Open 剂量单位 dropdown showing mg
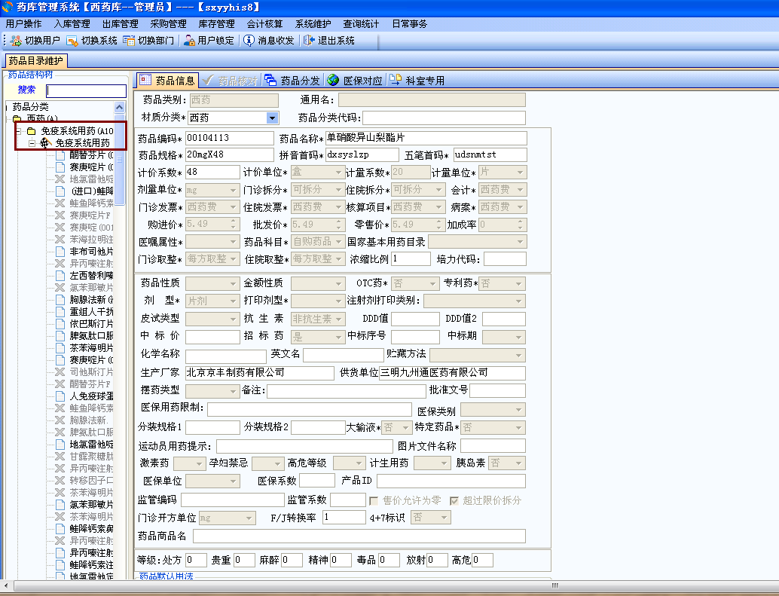Viewport: 779px width, 596px height. 234,190
